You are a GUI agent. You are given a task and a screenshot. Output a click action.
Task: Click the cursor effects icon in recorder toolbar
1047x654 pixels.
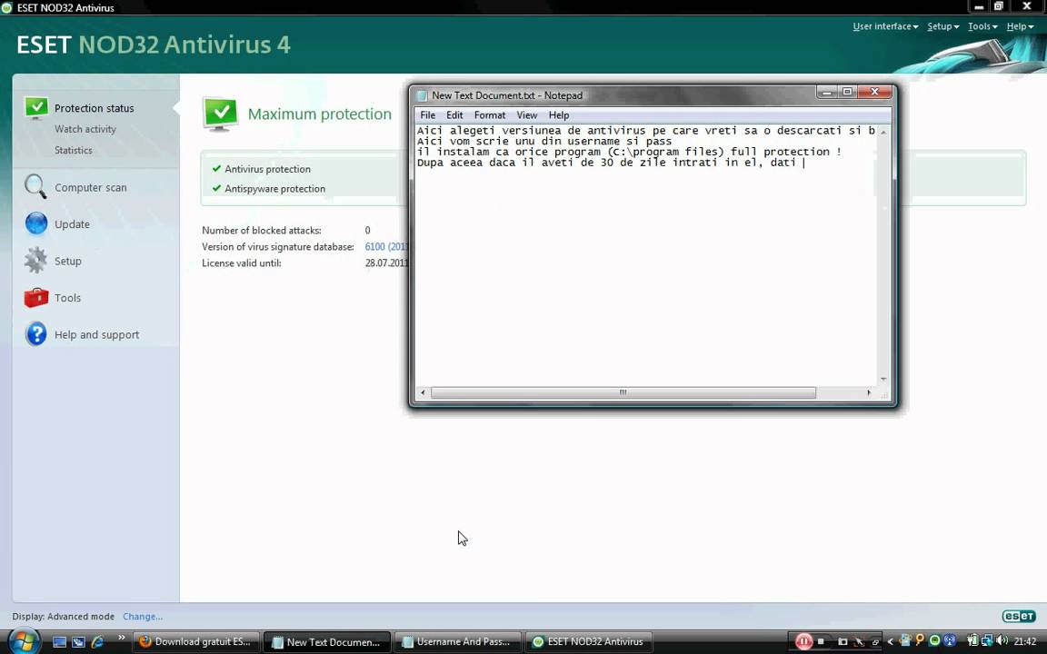860,642
